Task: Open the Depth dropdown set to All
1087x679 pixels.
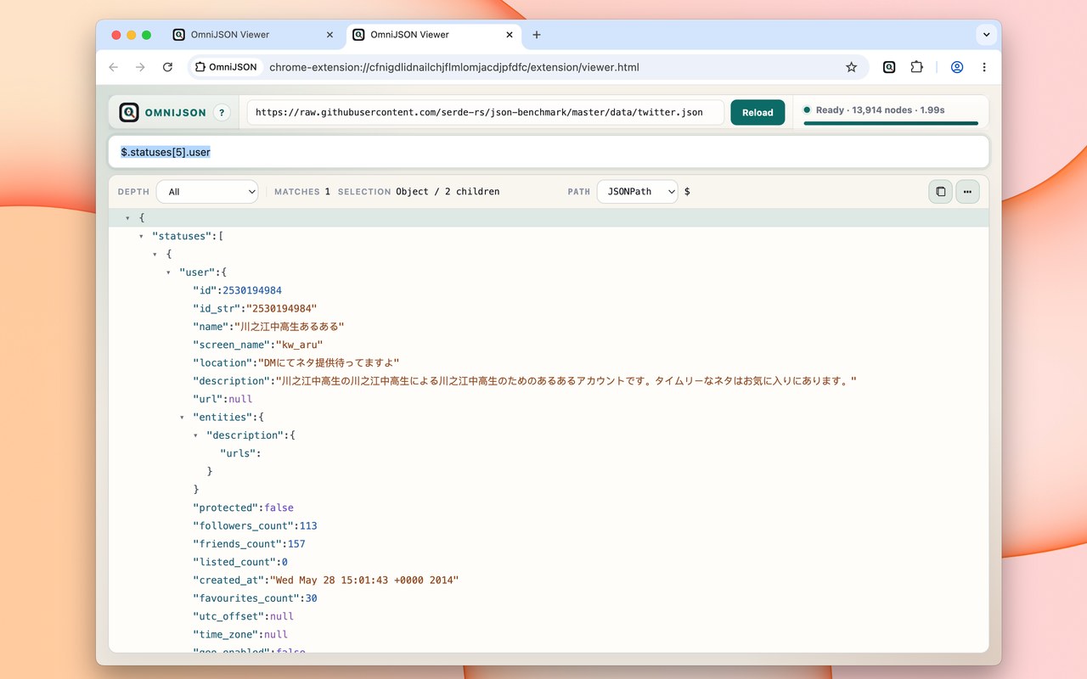Action: 207,192
